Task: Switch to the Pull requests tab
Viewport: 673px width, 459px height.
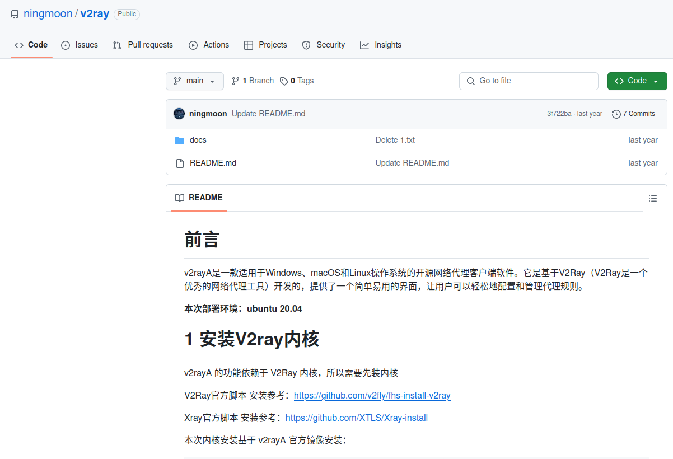Action: pos(143,45)
